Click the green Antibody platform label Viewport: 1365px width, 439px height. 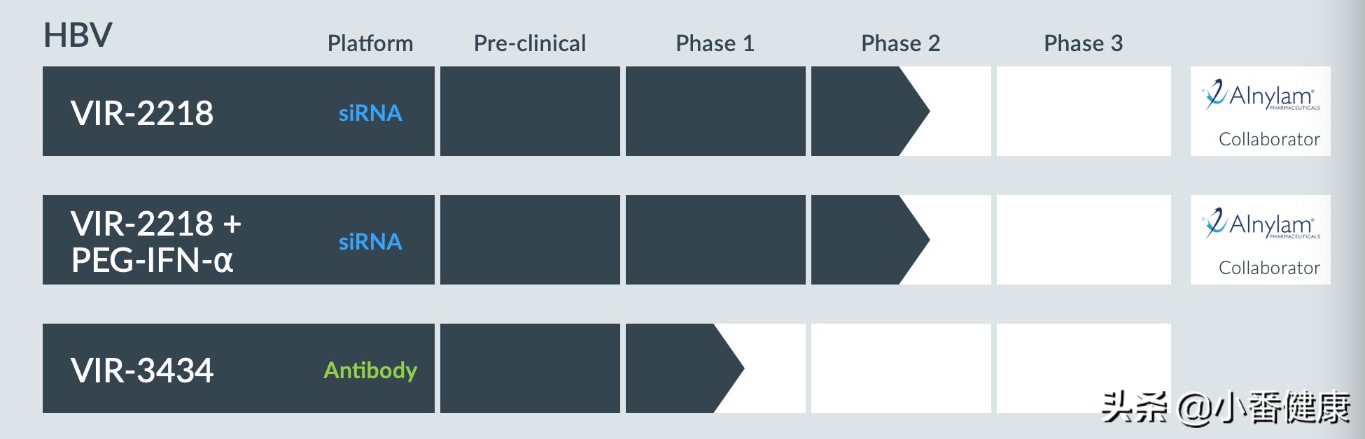point(370,370)
